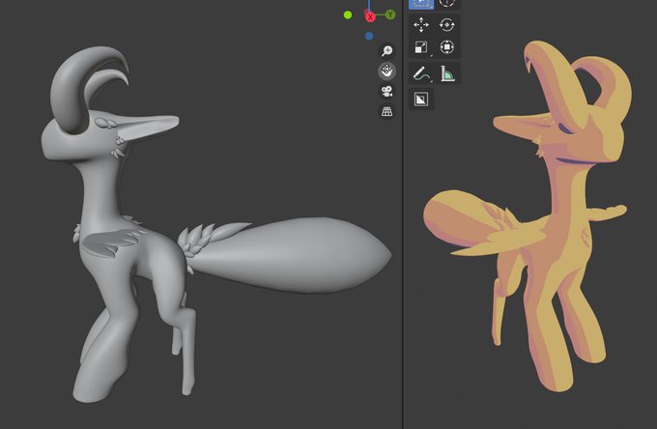Click the green Y axis on the gizmo
The width and height of the screenshot is (657, 429).
click(x=390, y=14)
